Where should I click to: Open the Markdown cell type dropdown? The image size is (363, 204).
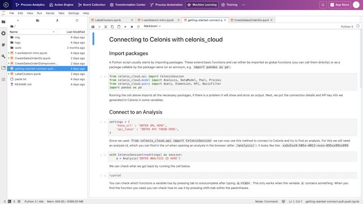[153, 26]
